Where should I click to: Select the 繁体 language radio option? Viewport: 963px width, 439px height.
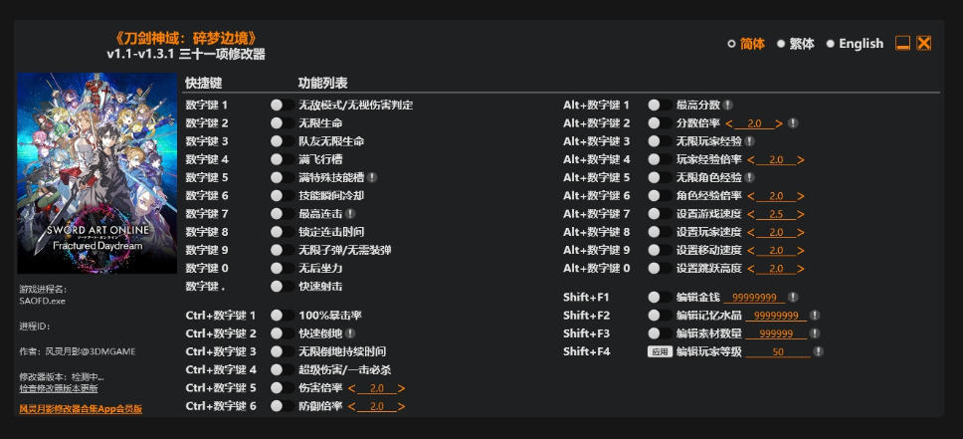tap(795, 44)
